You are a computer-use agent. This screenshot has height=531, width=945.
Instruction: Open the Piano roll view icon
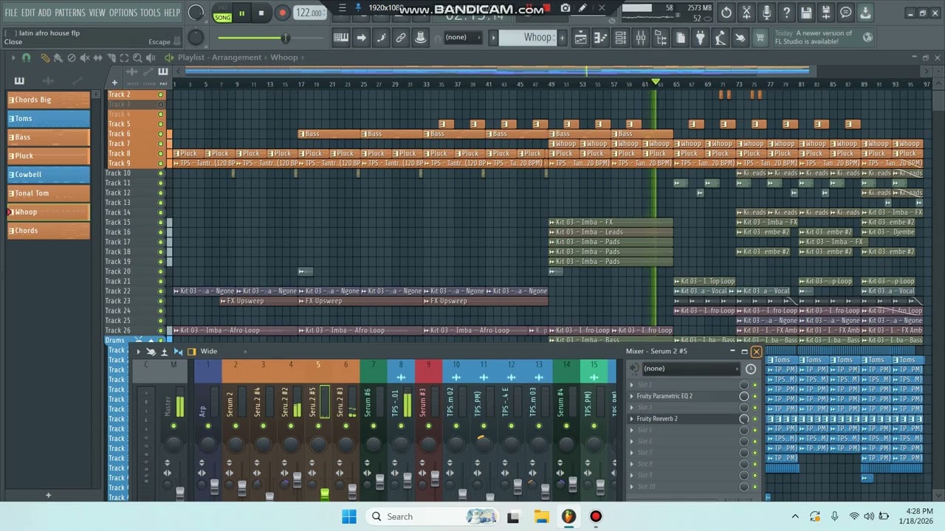(x=601, y=38)
